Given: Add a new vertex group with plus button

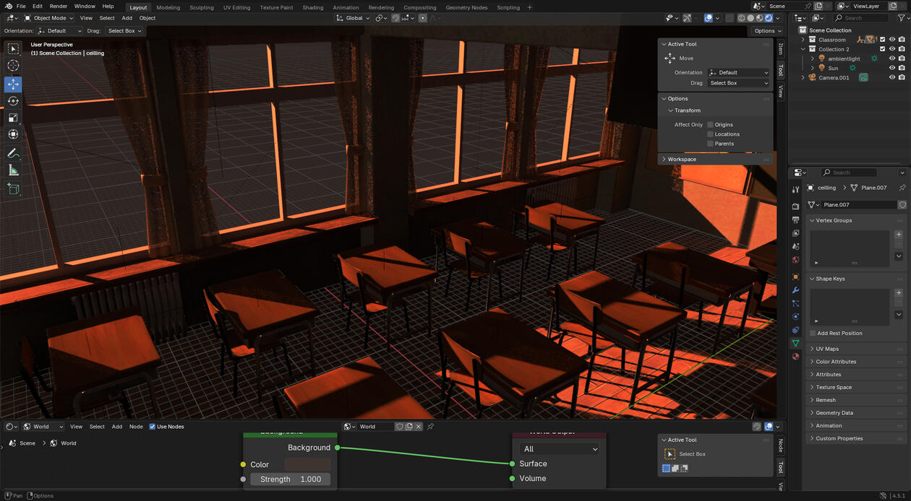Looking at the screenshot, I should [899, 235].
